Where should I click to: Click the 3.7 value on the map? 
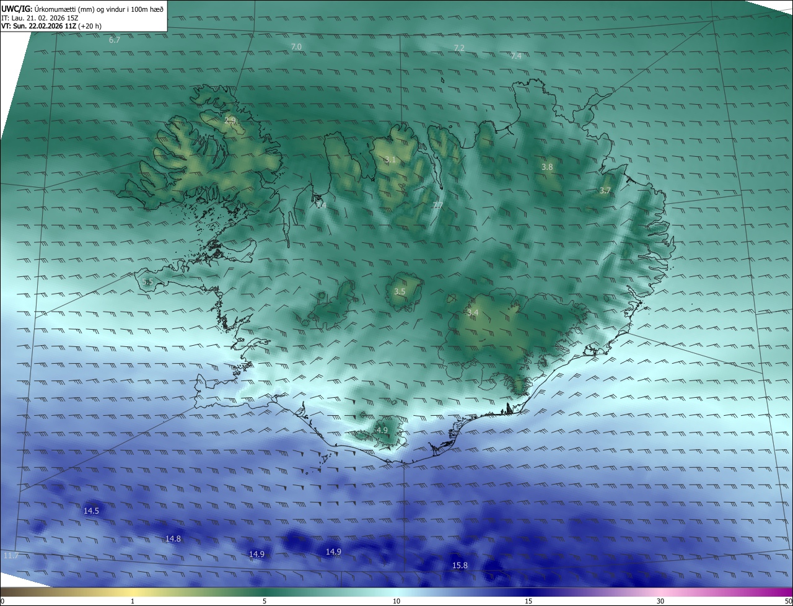coord(605,191)
